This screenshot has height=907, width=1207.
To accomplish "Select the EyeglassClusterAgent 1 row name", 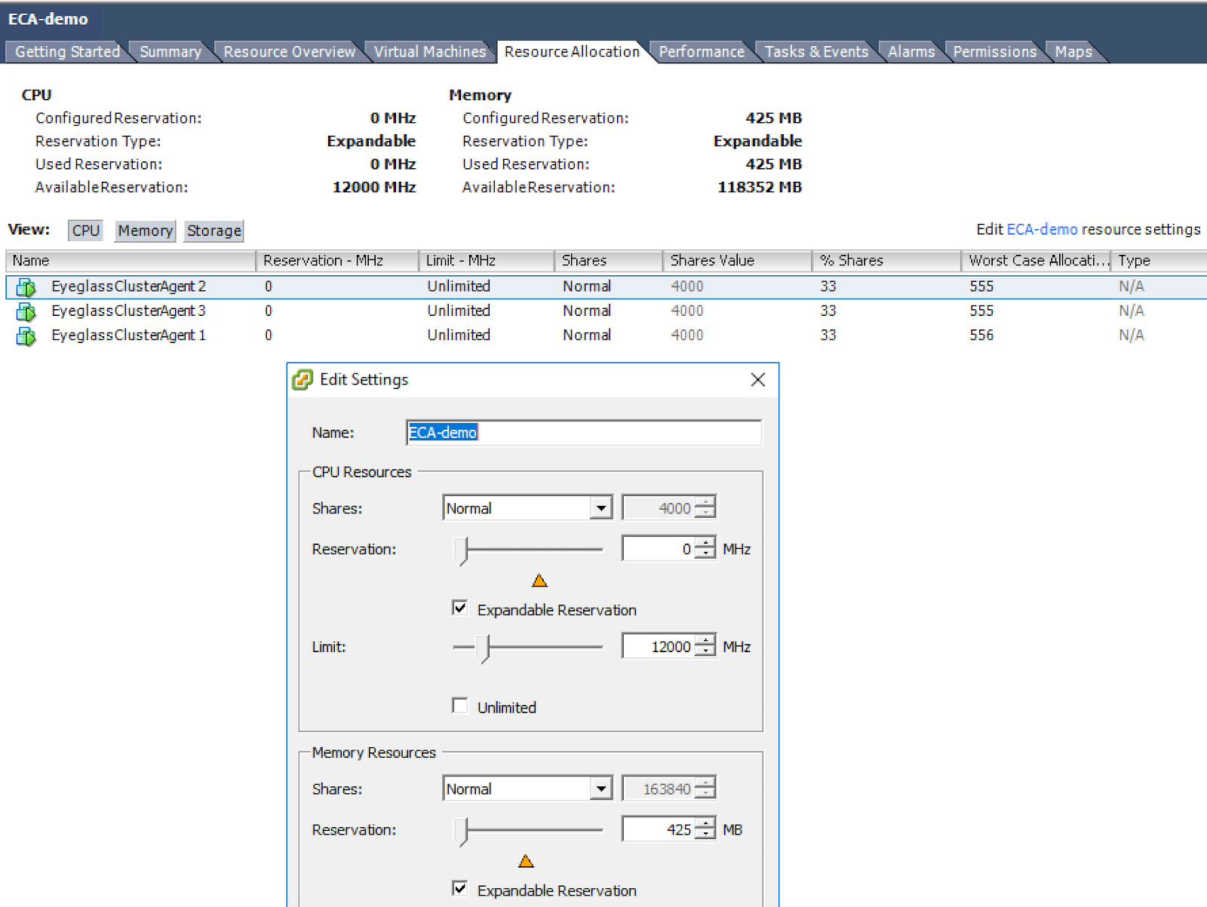I will (128, 335).
